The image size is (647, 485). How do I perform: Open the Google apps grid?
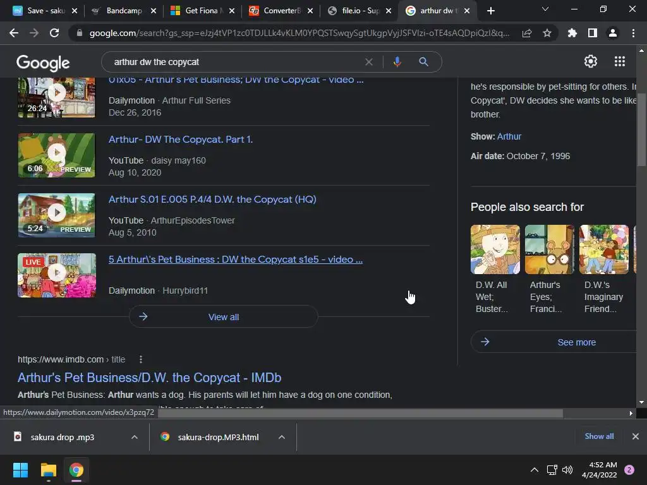coord(619,61)
